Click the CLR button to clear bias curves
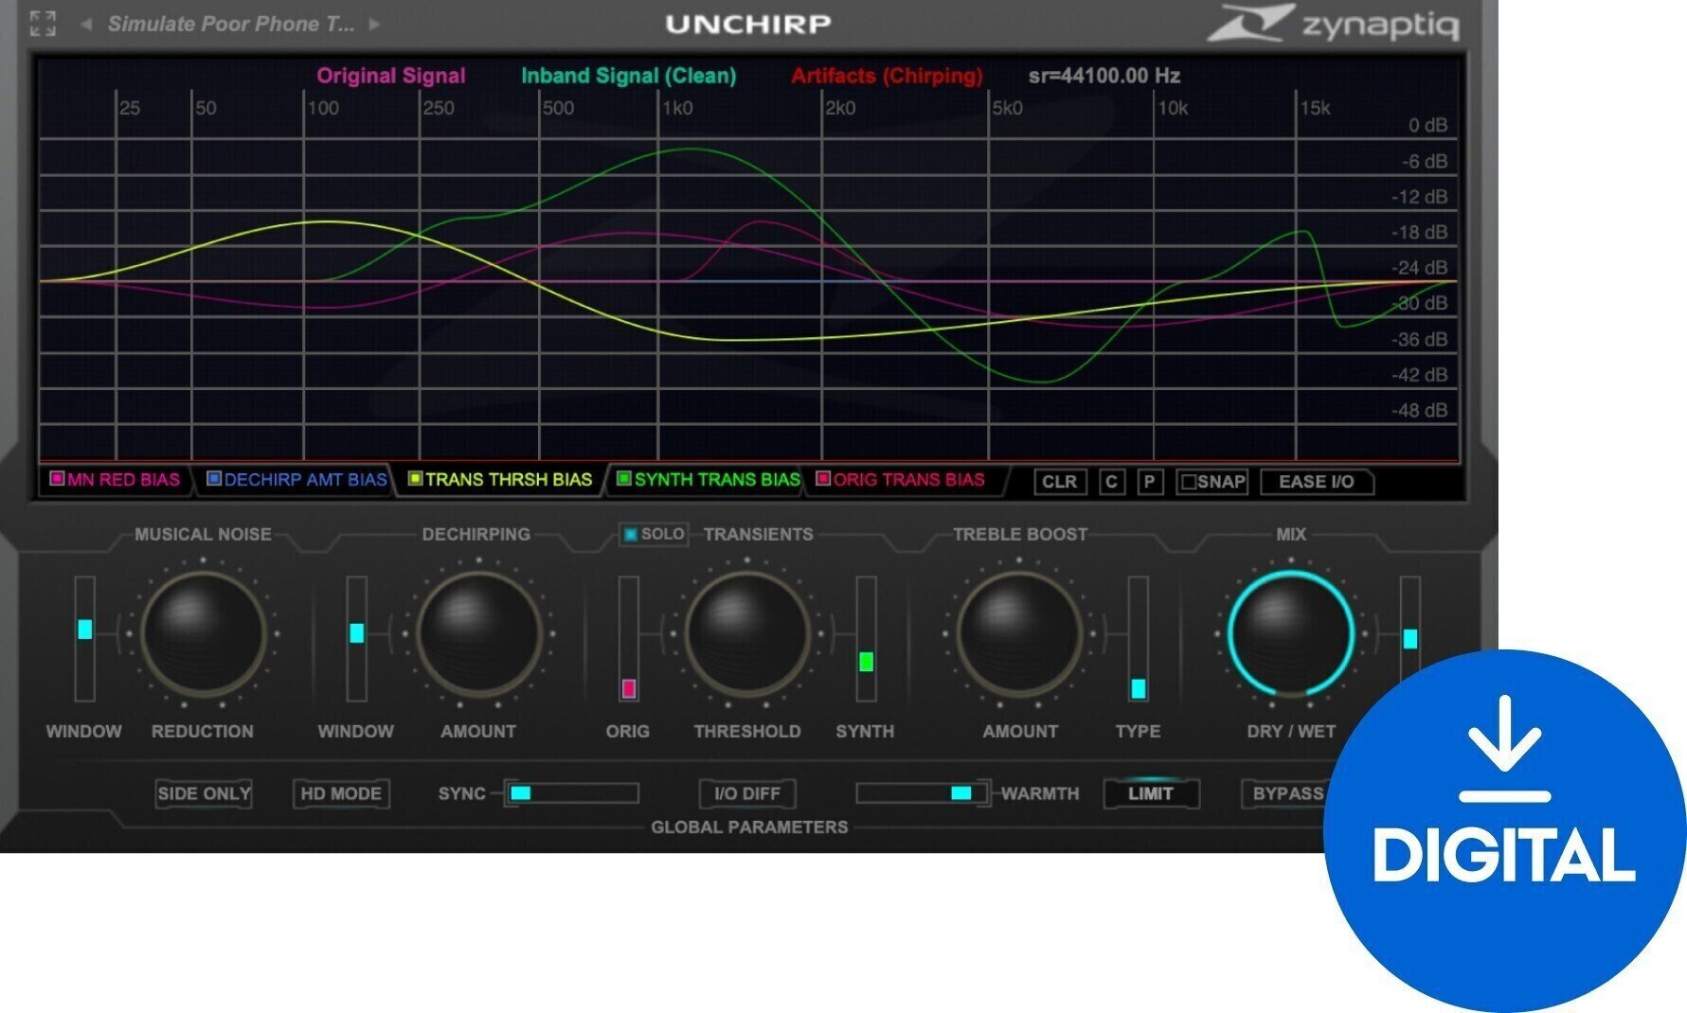The width and height of the screenshot is (1687, 1013). coord(1062,483)
